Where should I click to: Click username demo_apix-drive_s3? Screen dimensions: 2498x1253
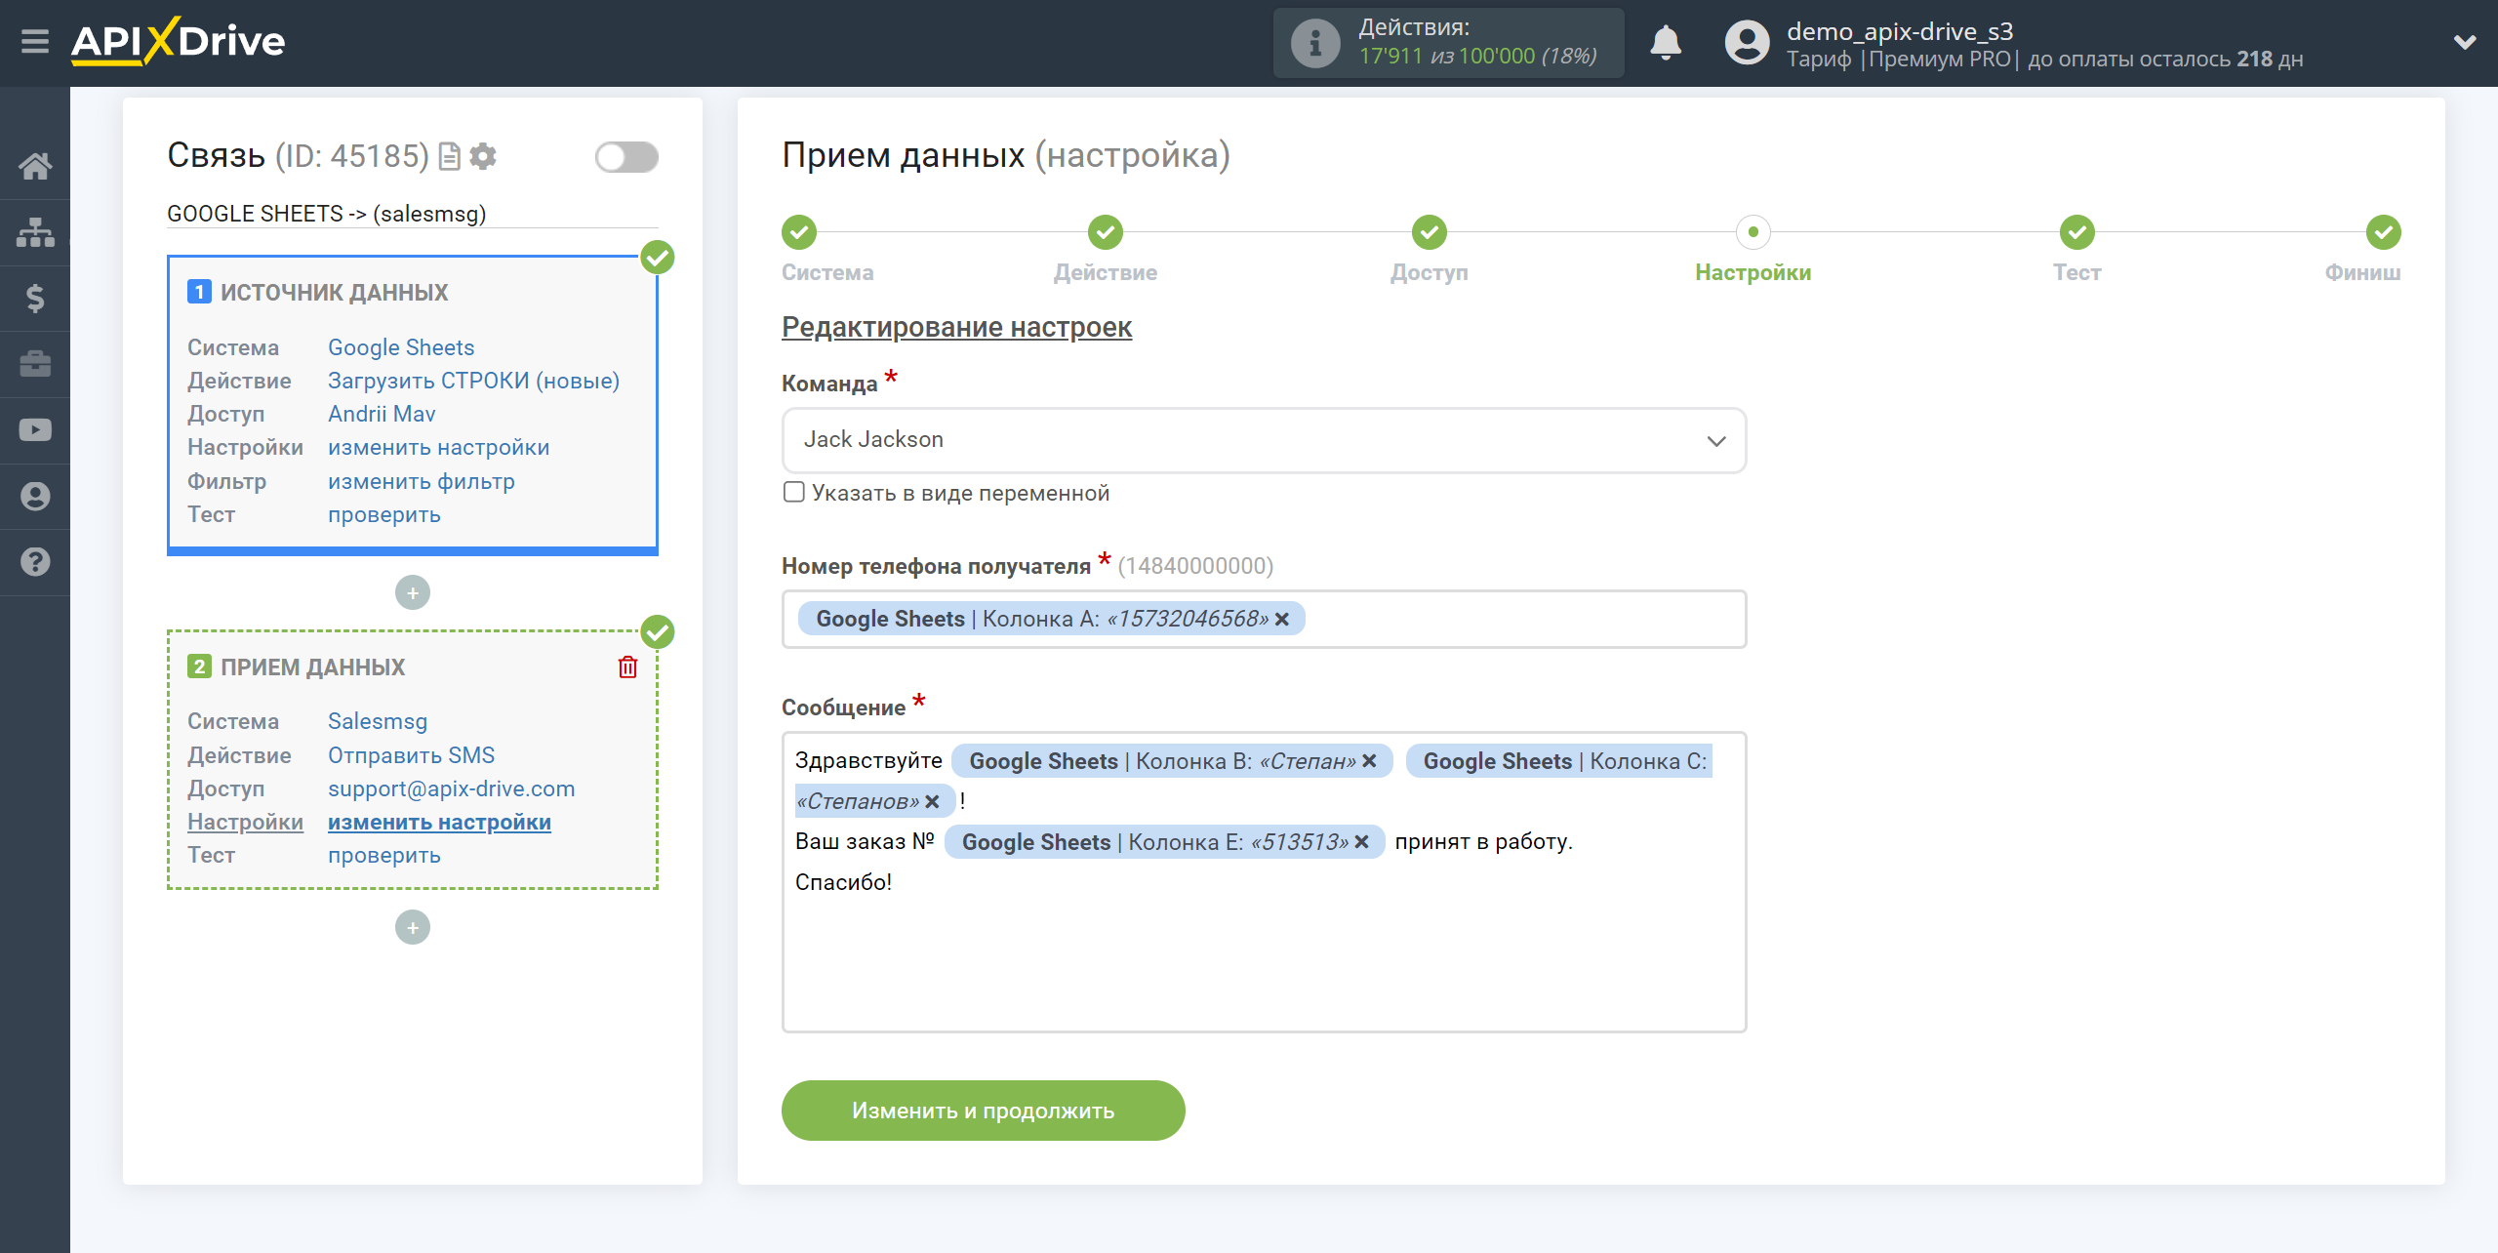(x=1900, y=31)
